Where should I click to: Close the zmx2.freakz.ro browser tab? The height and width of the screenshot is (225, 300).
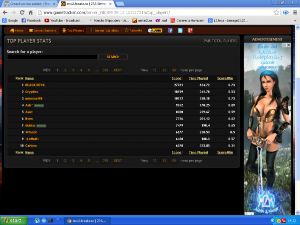coord(110,3)
